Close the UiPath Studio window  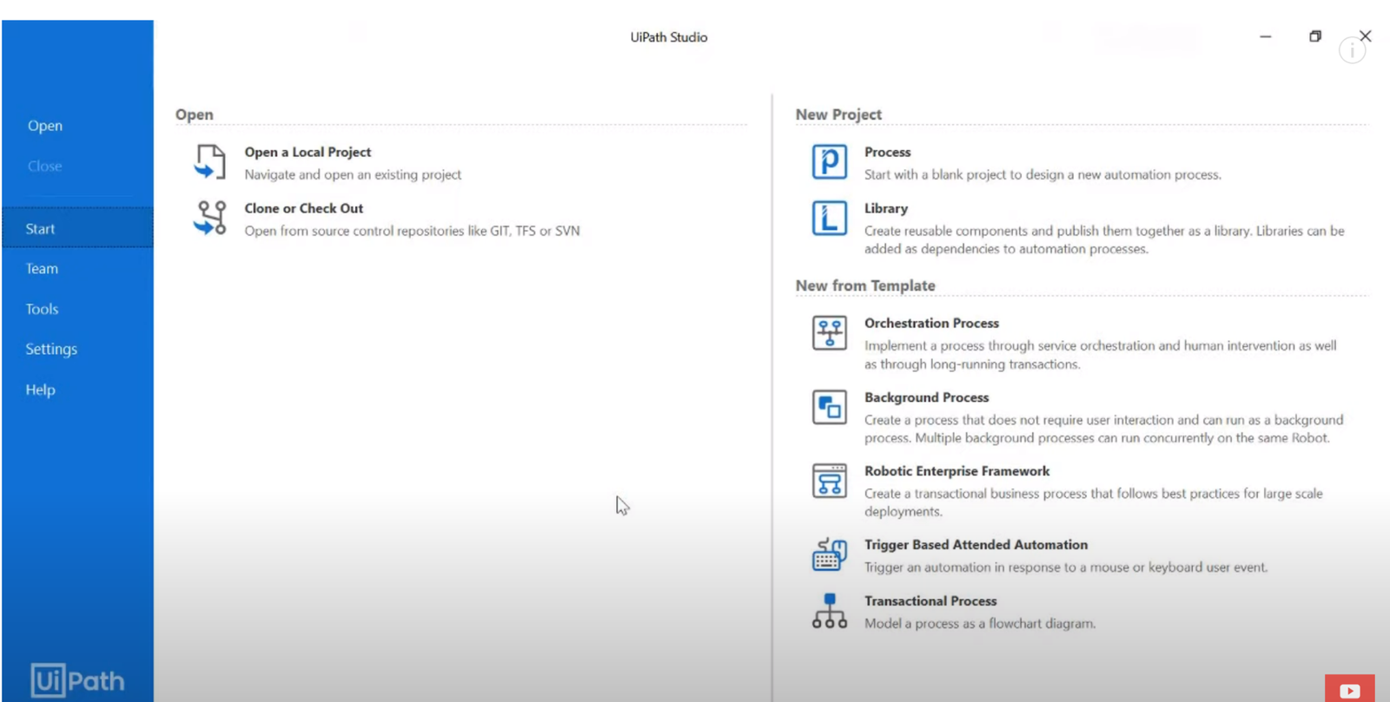(1366, 36)
